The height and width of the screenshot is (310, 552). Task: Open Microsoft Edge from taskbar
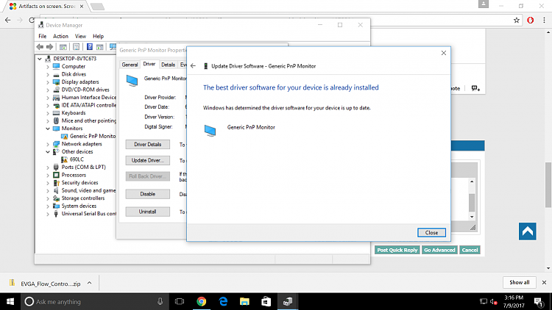(x=223, y=302)
